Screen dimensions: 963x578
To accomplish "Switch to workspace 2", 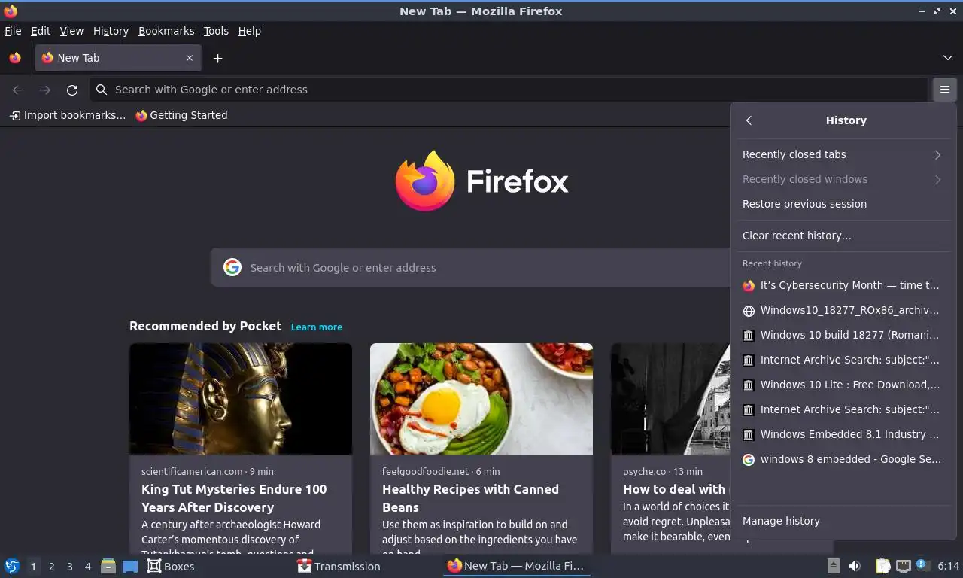I will point(51,567).
